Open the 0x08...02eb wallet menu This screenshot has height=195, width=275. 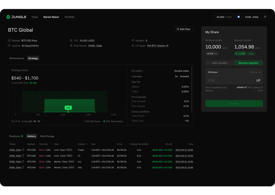pyautogui.click(x=252, y=17)
